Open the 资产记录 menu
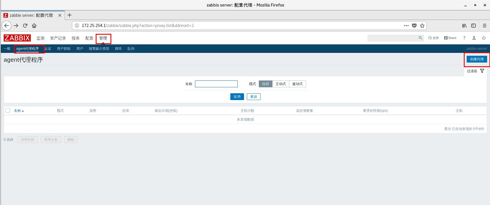490x205 pixels. (58, 38)
